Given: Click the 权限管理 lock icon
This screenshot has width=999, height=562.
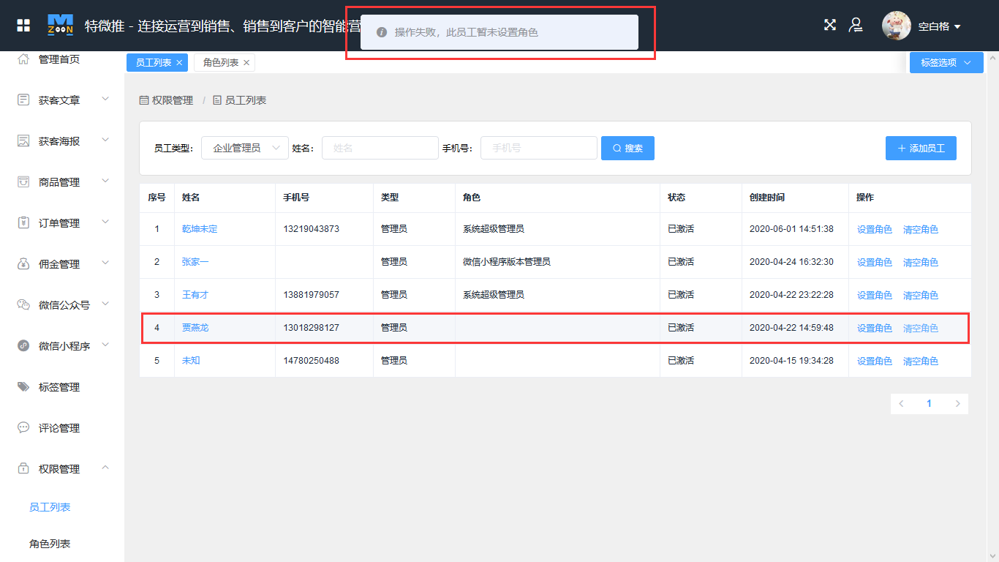Looking at the screenshot, I should pyautogui.click(x=23, y=468).
